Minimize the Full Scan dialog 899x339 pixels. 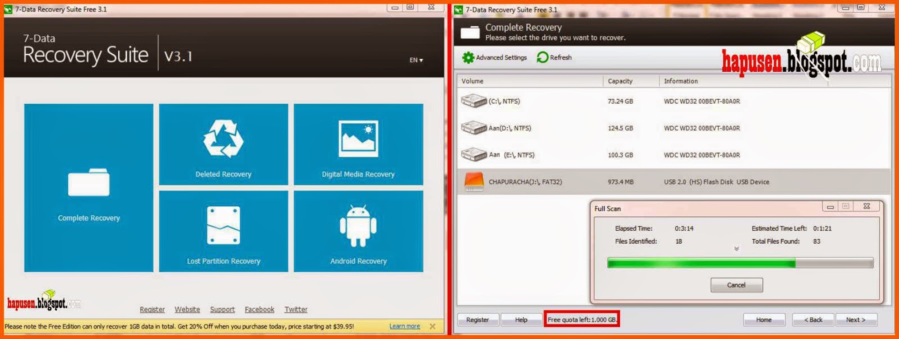[830, 207]
